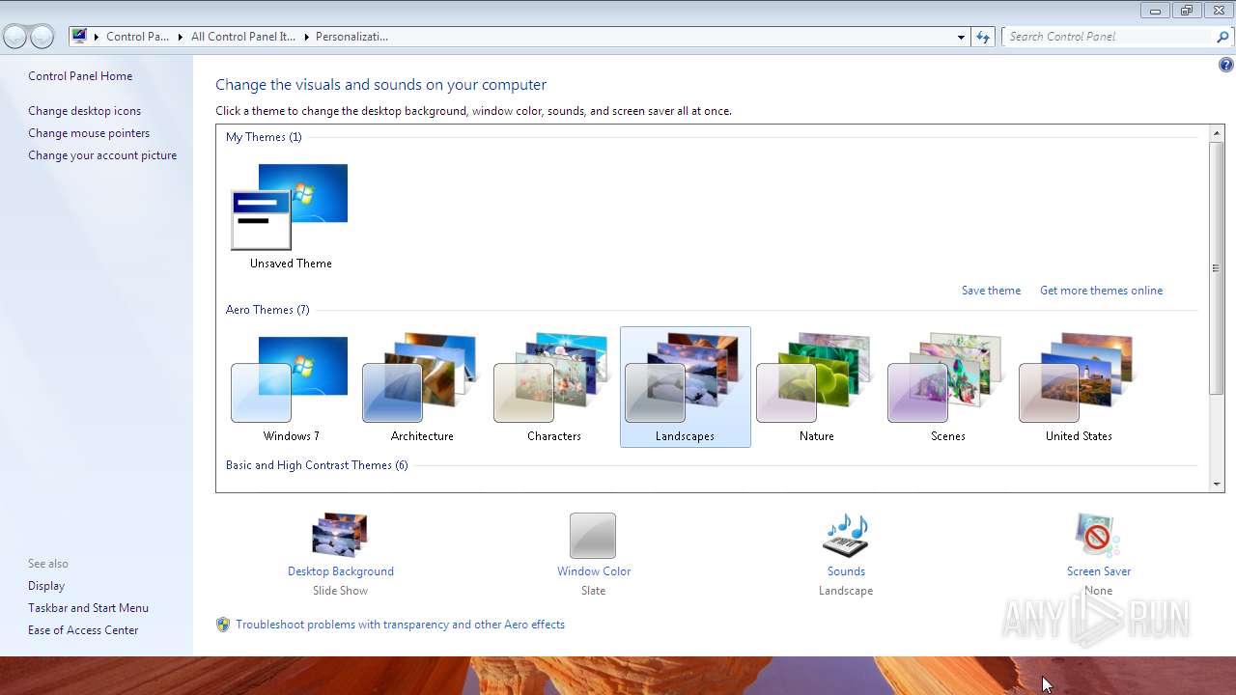Open the Window Color swatch icon
This screenshot has height=695, width=1236.
coord(593,535)
